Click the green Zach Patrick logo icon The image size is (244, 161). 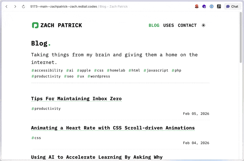35,25
